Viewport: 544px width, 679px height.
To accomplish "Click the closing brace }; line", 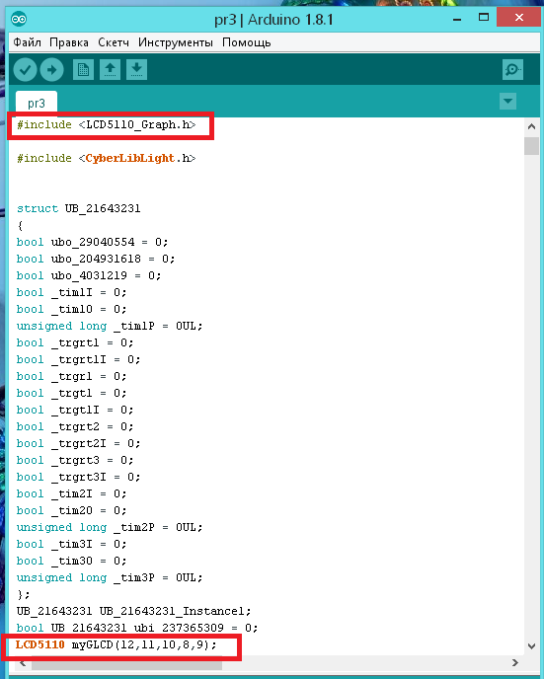I will [x=24, y=594].
